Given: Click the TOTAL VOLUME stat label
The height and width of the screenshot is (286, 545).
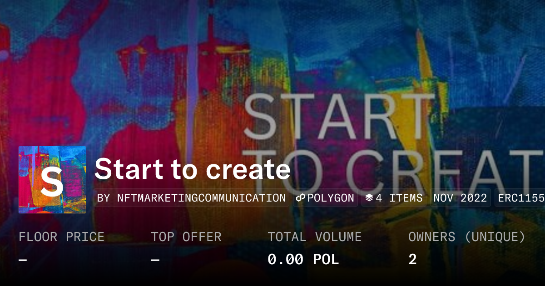Looking at the screenshot, I should (x=314, y=237).
